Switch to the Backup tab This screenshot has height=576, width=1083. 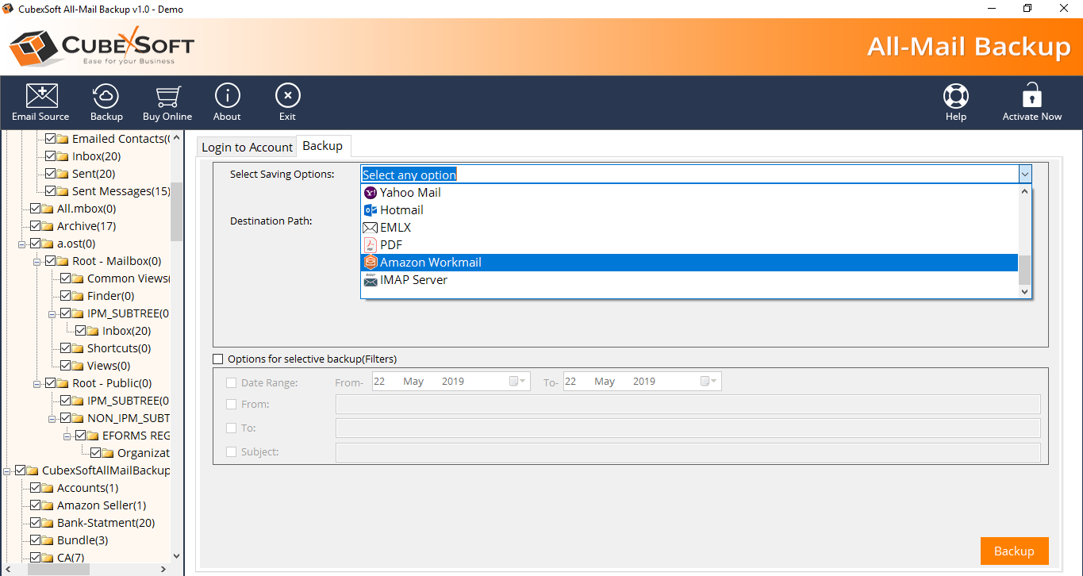[x=323, y=146]
